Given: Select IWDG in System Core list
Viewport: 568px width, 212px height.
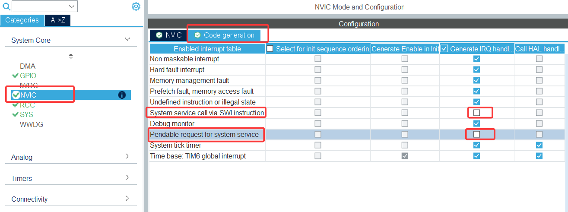Looking at the screenshot, I should pyautogui.click(x=29, y=85).
